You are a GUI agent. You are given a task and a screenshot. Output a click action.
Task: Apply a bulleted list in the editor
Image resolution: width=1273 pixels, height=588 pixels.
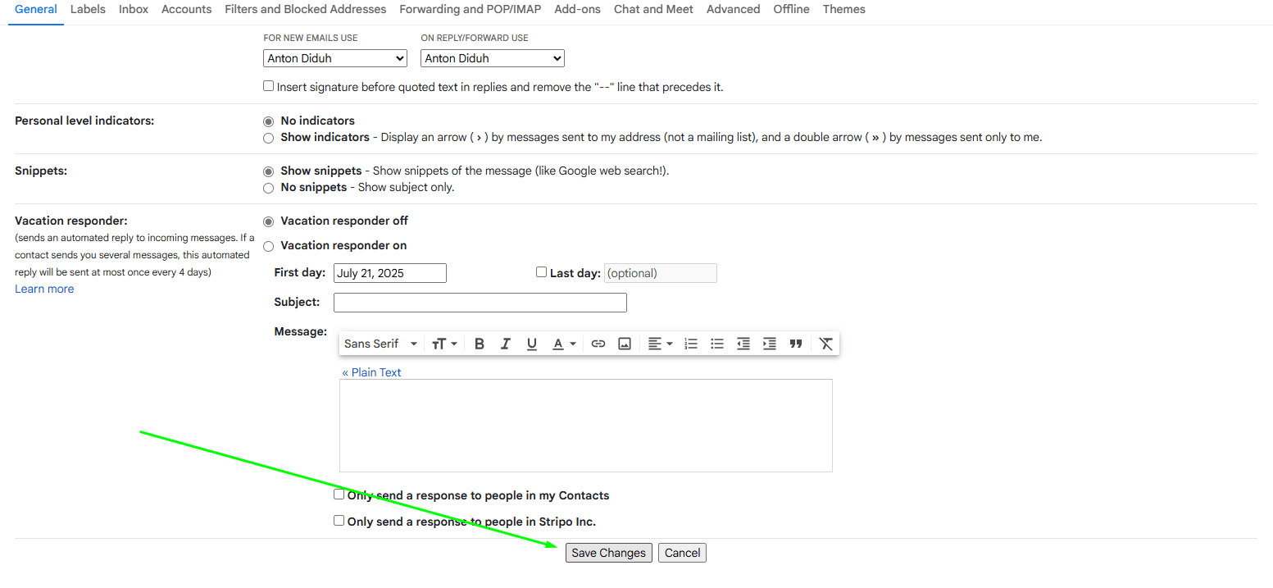[716, 344]
